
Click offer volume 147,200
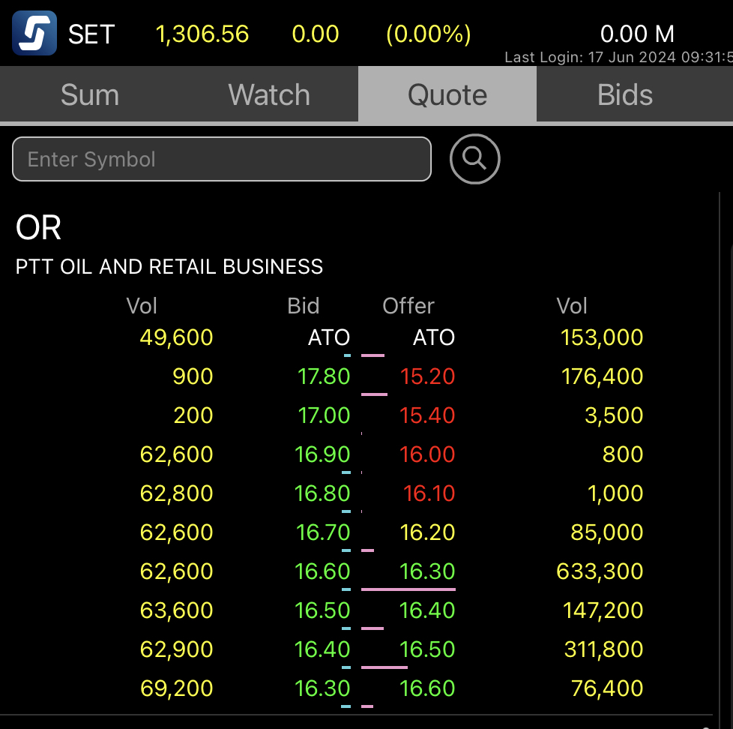[603, 610]
